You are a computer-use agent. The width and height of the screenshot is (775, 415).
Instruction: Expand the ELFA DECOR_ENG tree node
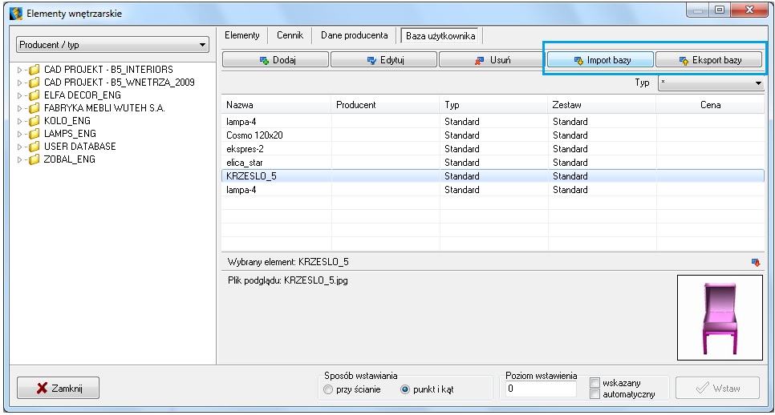pos(20,95)
